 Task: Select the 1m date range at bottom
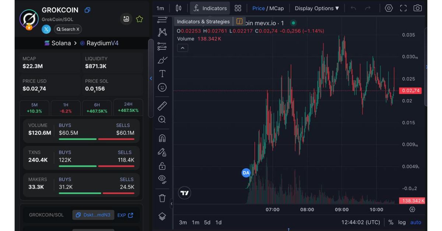[196, 222]
